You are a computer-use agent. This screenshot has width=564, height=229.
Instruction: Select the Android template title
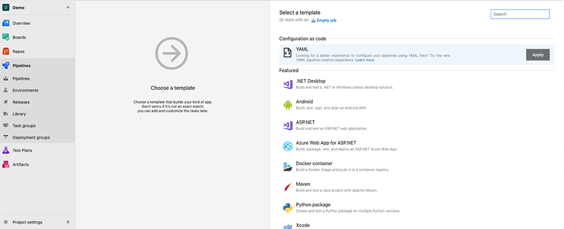coord(305,102)
